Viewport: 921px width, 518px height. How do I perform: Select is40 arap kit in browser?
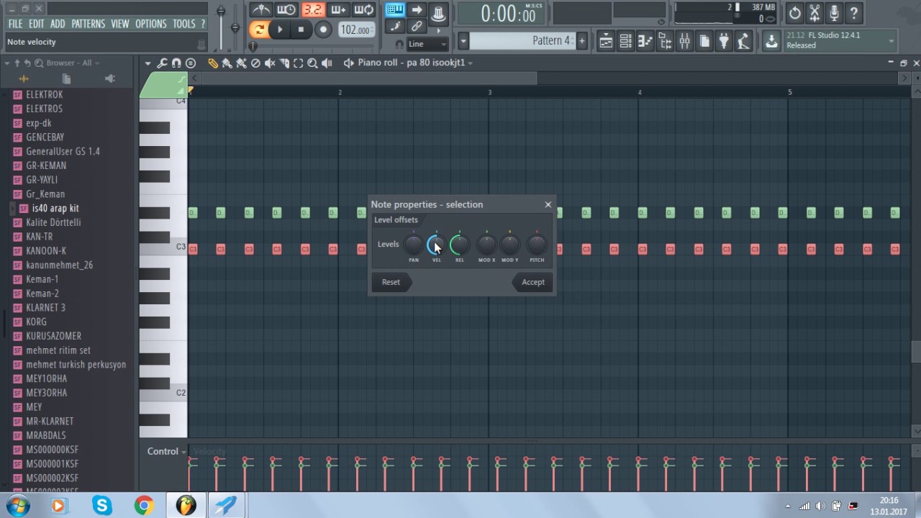pyautogui.click(x=55, y=209)
